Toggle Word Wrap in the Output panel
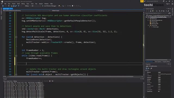 52,81
